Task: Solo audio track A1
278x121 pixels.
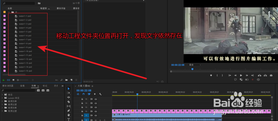Action: point(100,120)
